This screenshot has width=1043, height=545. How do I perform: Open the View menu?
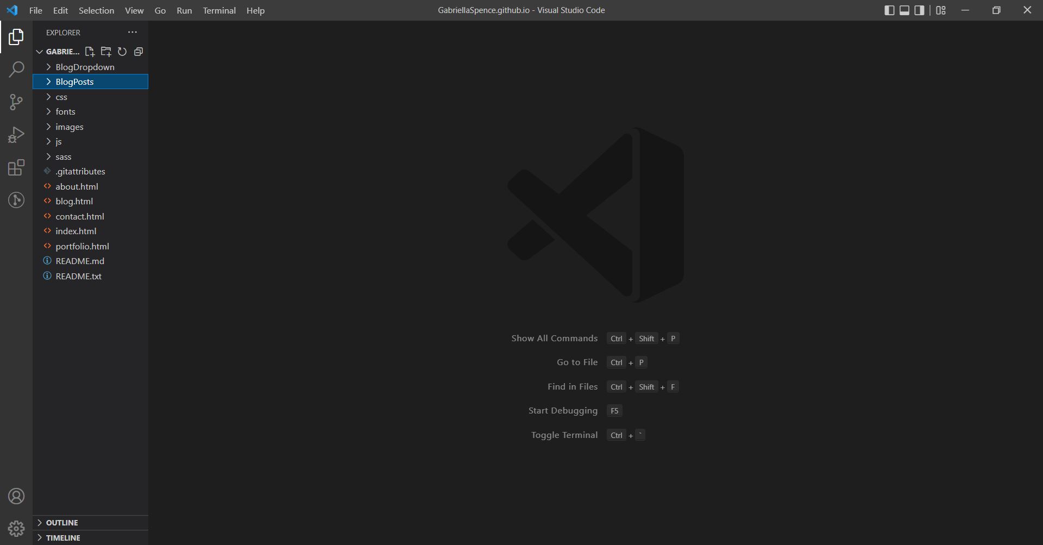click(134, 10)
